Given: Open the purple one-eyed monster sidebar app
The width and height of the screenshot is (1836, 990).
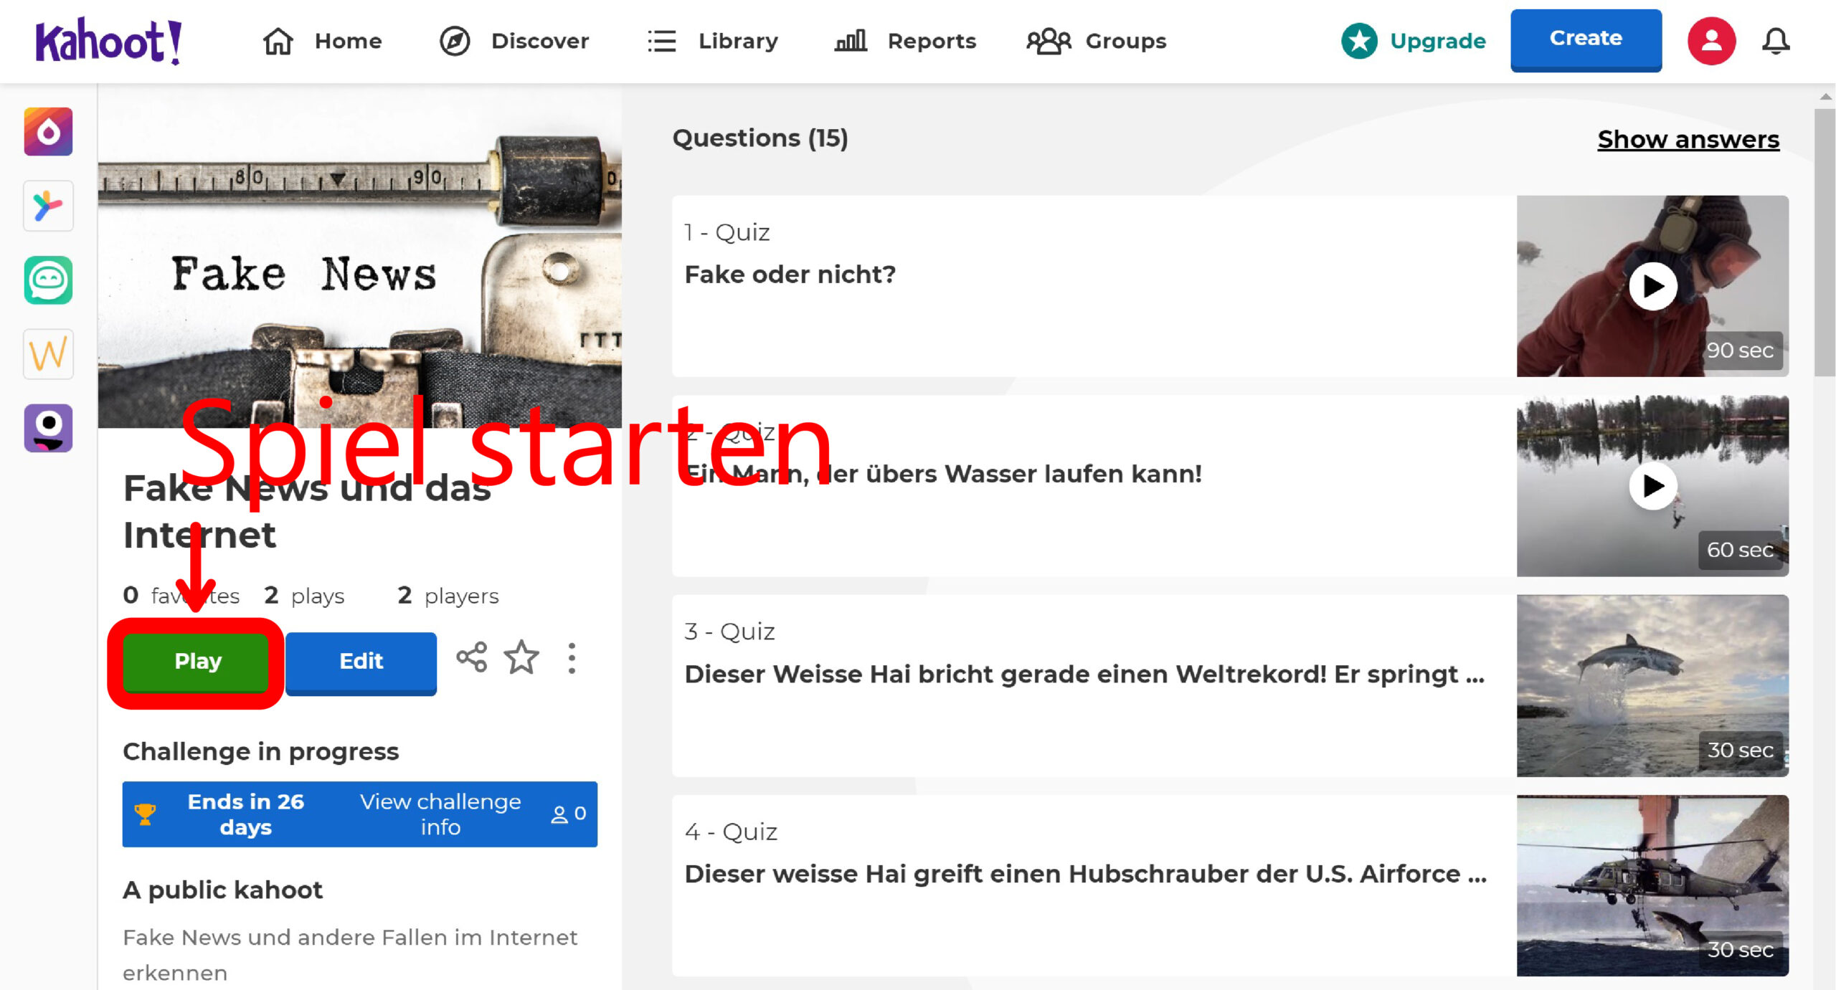Looking at the screenshot, I should pyautogui.click(x=48, y=428).
